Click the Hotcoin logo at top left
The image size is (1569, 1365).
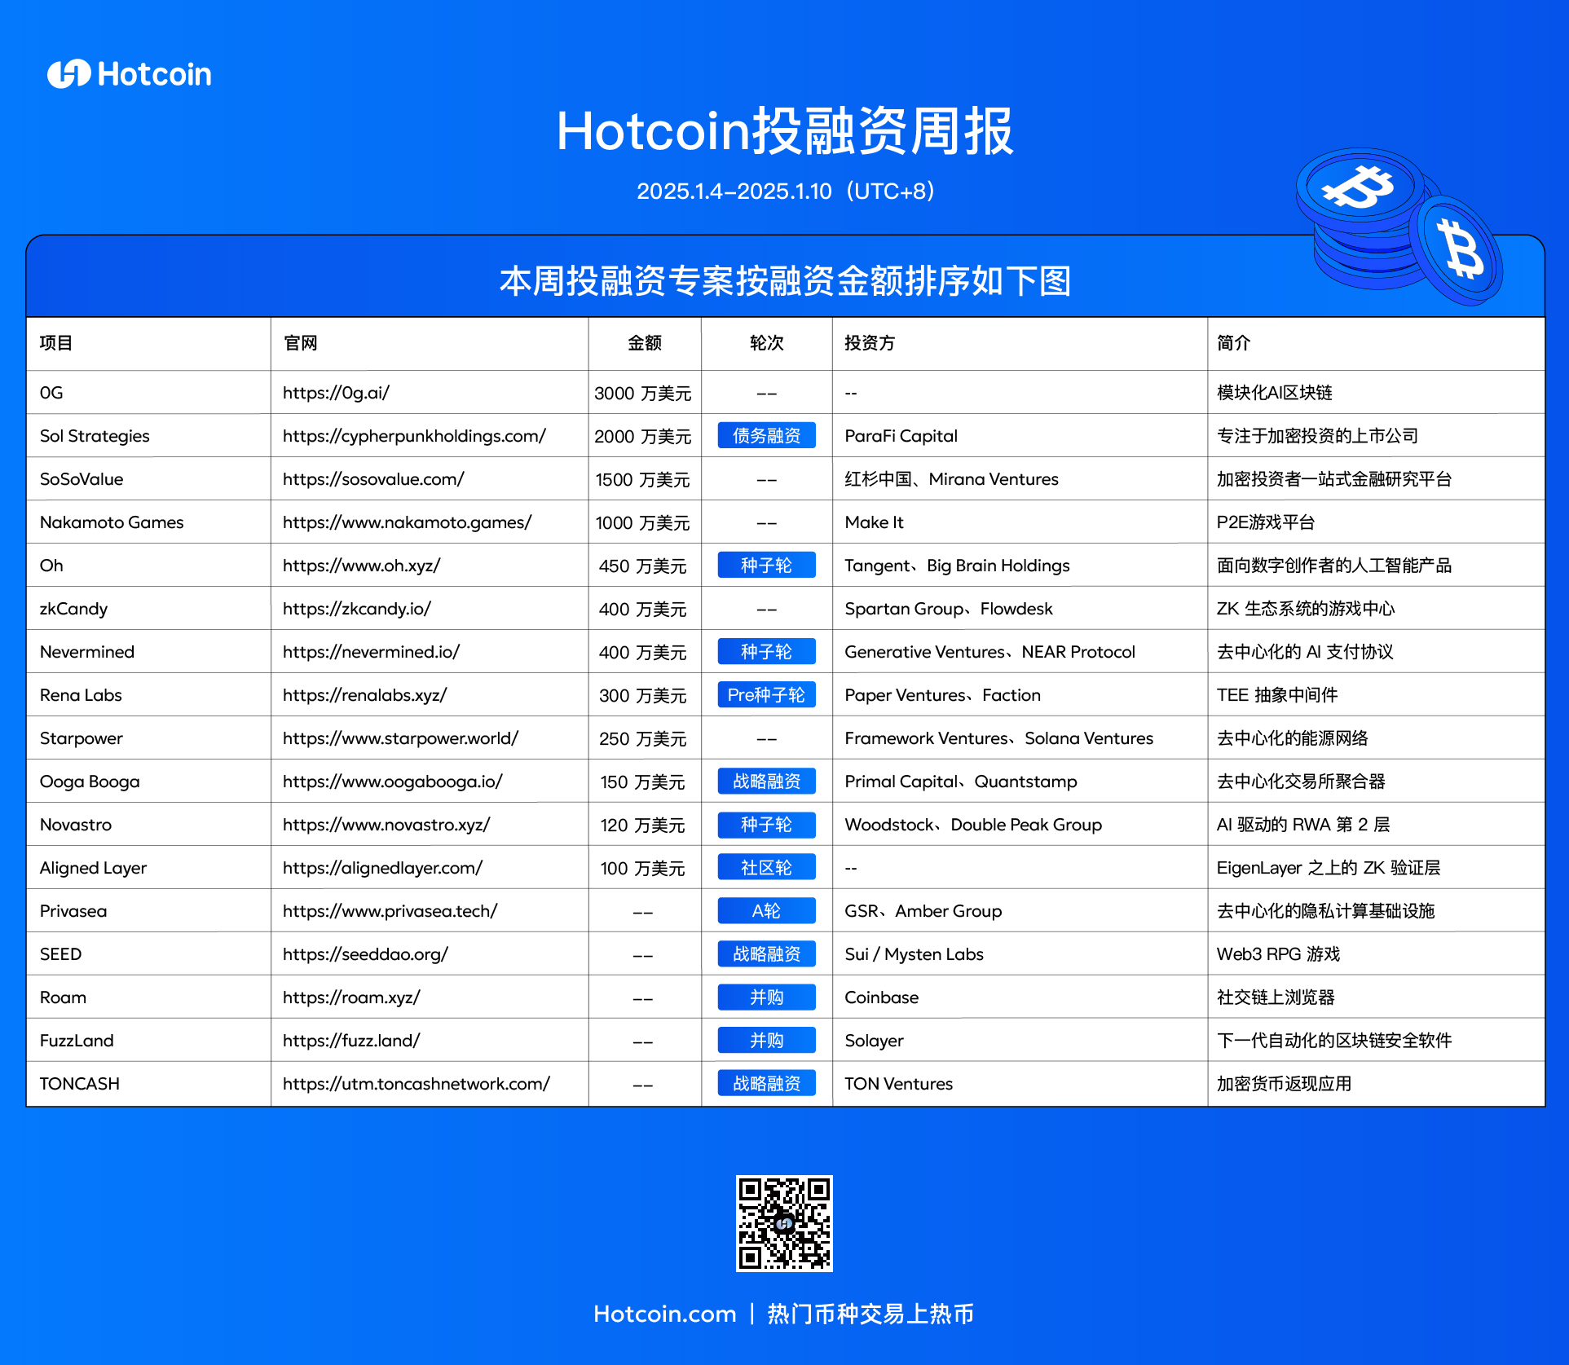(130, 74)
